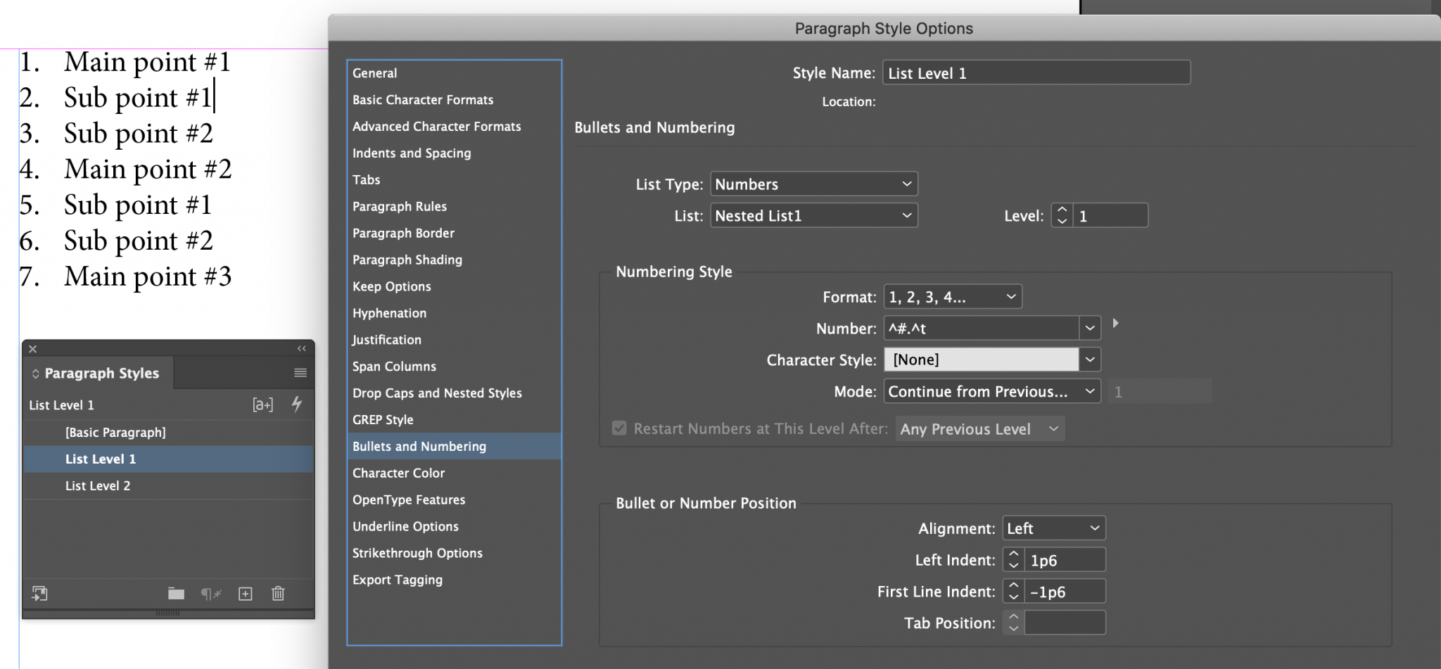The image size is (1441, 669).
Task: Open the List Type dropdown
Action: [x=813, y=184]
